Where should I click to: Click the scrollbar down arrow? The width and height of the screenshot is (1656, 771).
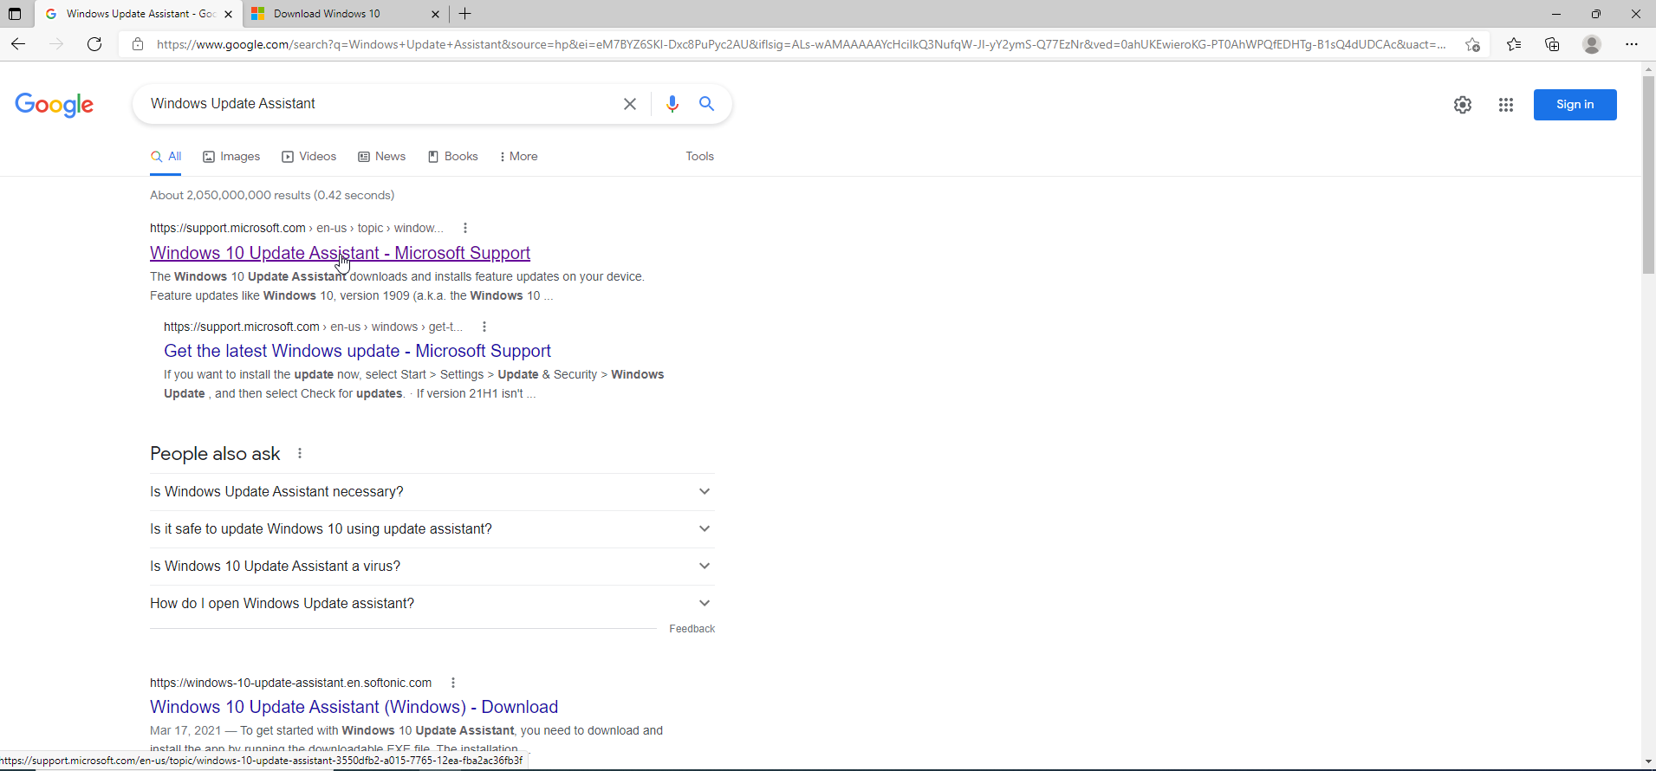tap(1648, 761)
